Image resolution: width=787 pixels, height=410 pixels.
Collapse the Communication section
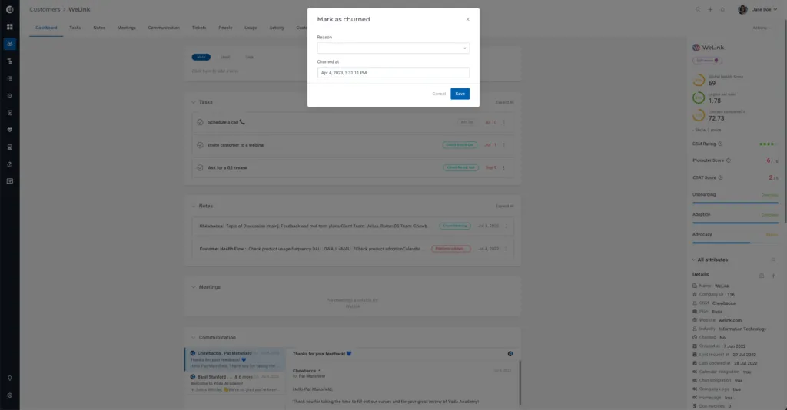pyautogui.click(x=193, y=337)
